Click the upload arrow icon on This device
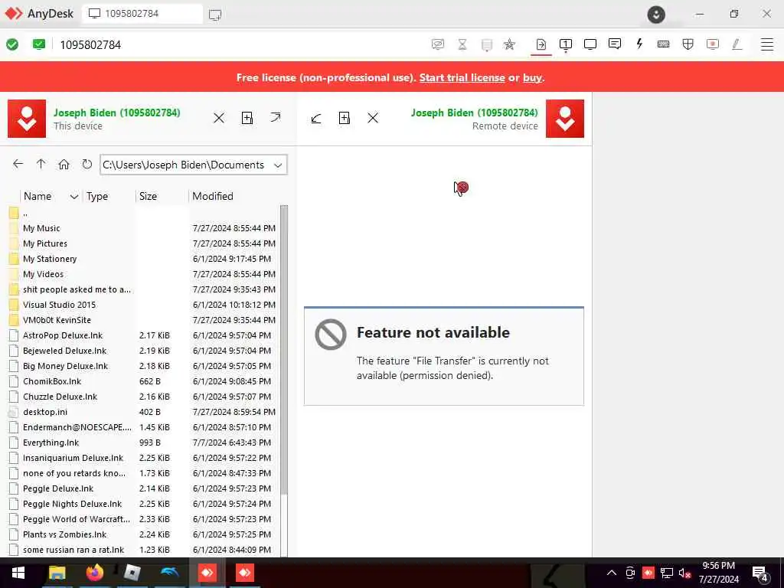 [276, 117]
